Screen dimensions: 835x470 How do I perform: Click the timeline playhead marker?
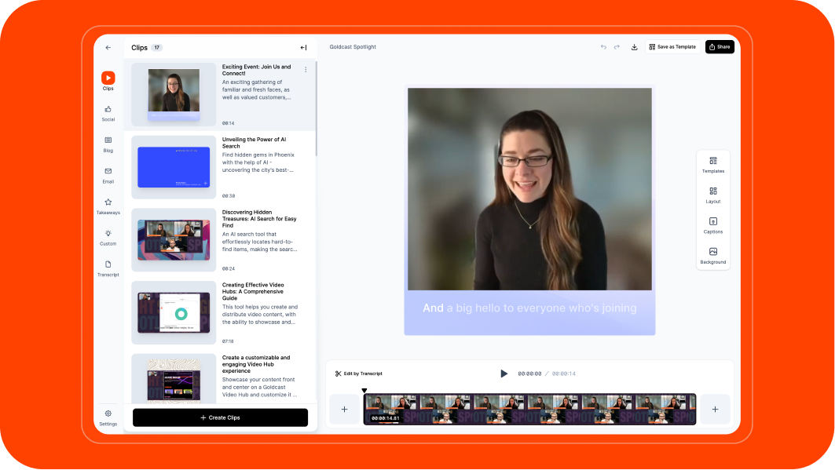pyautogui.click(x=364, y=391)
